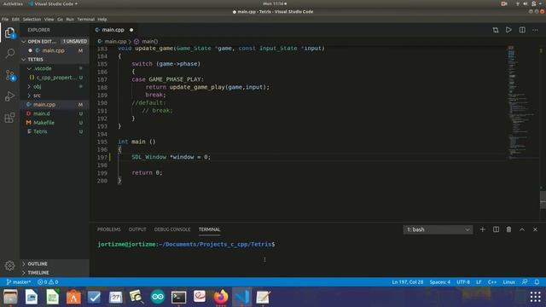Open the calendar app in dock

coord(115,297)
